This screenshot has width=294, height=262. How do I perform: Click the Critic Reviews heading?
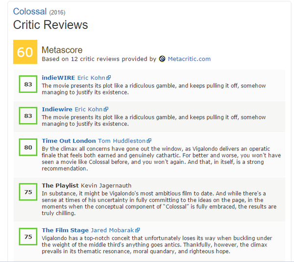click(x=50, y=25)
